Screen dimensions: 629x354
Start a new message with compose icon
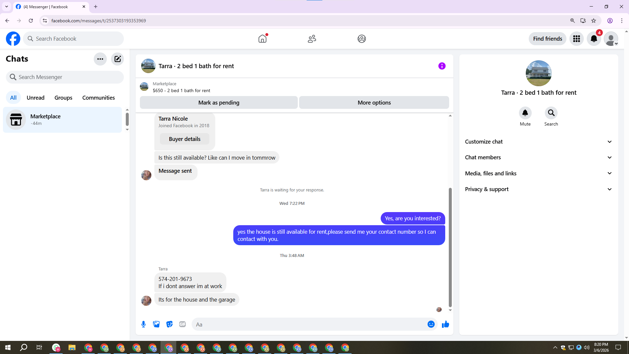(x=117, y=59)
